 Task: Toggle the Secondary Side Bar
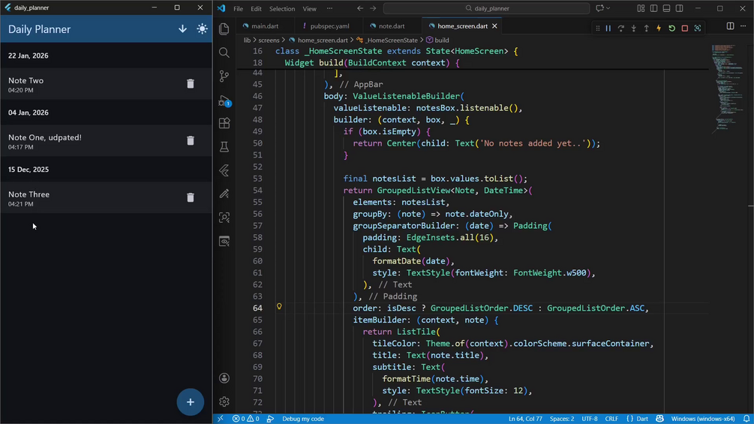[x=680, y=8]
